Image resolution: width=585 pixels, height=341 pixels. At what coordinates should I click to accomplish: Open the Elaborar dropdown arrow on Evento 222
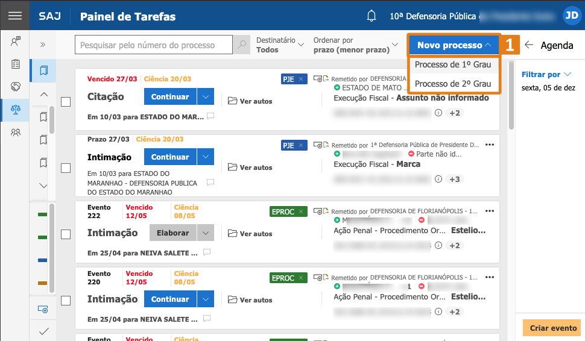[x=206, y=233]
